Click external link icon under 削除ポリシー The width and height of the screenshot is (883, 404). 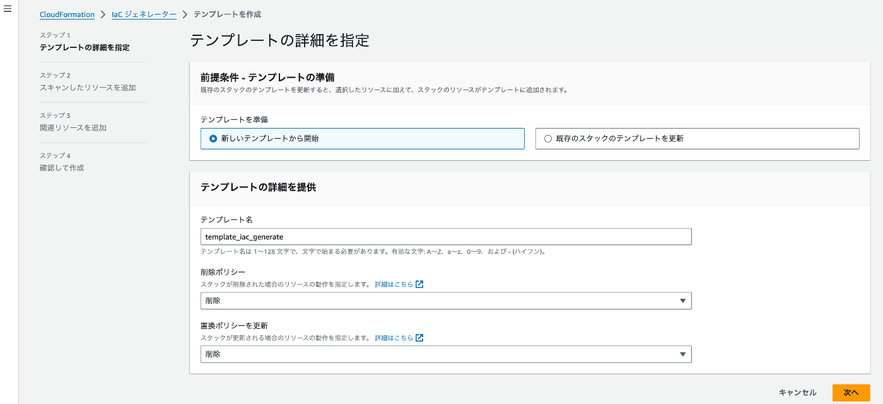tap(419, 284)
